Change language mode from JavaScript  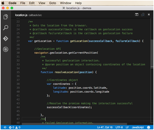click(138, 127)
